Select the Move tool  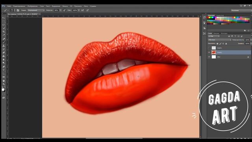coord(4,18)
